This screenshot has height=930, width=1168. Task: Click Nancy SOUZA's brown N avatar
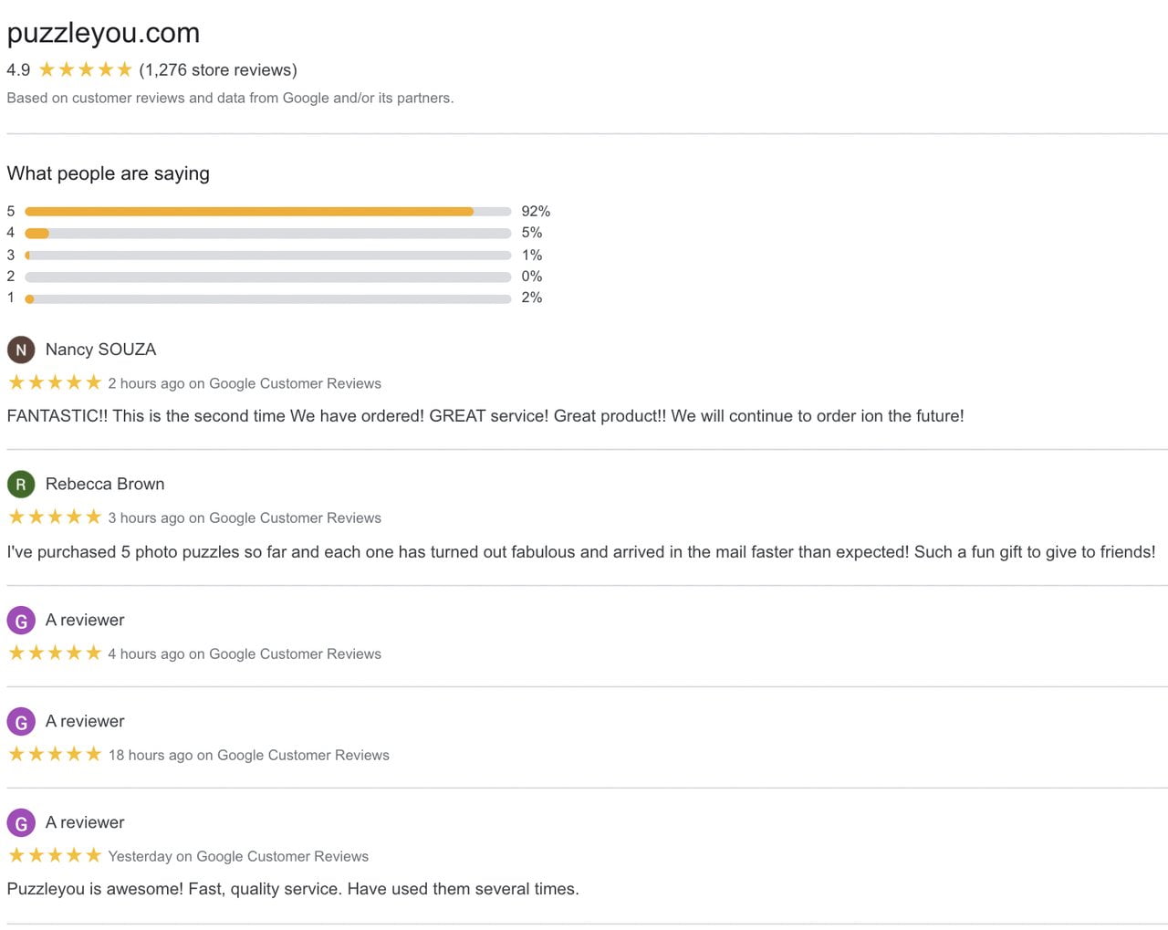point(21,350)
